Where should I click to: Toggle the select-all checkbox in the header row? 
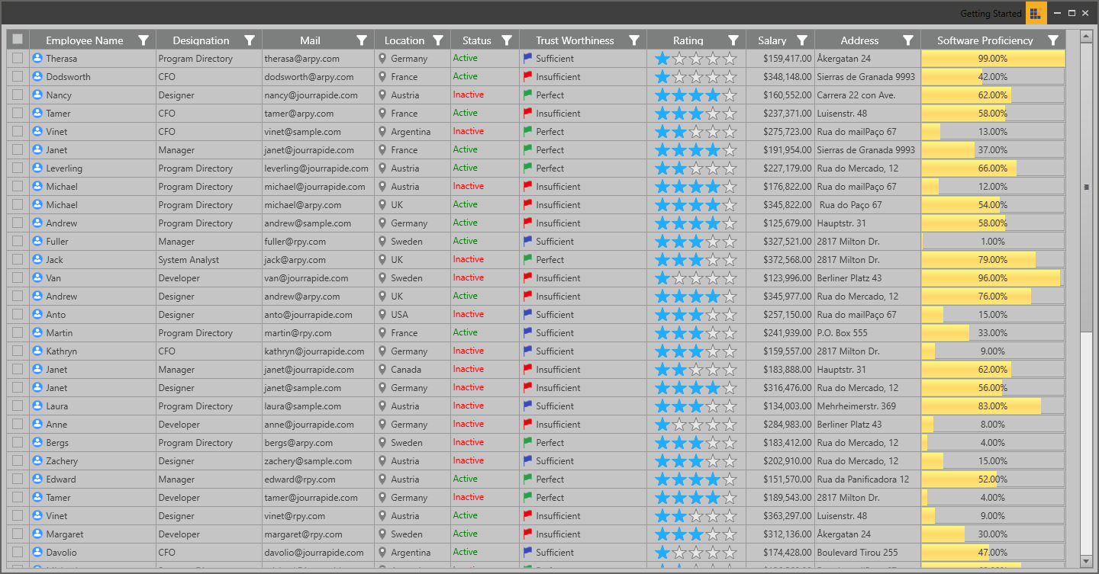(17, 39)
